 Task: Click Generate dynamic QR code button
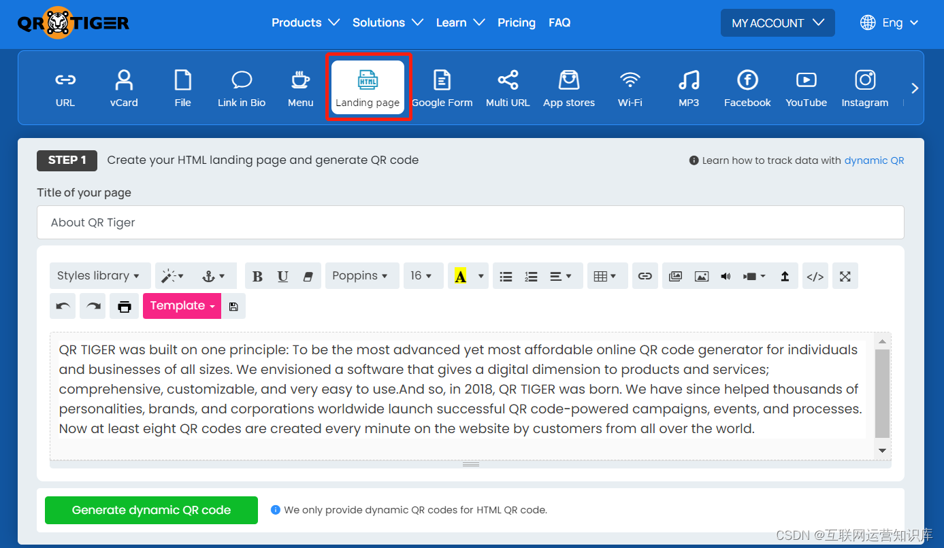coord(151,510)
